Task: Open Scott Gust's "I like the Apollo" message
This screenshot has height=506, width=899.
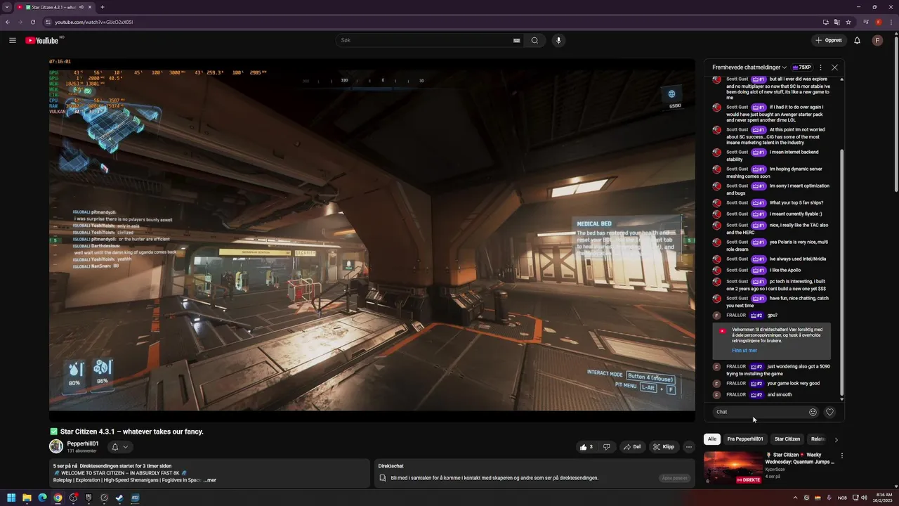Action: coord(785,270)
